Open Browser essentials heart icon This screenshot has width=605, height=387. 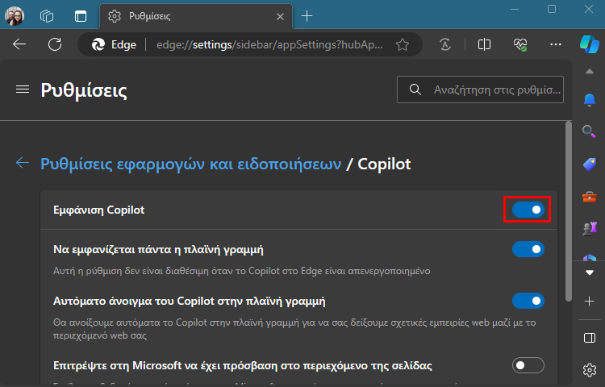point(520,44)
